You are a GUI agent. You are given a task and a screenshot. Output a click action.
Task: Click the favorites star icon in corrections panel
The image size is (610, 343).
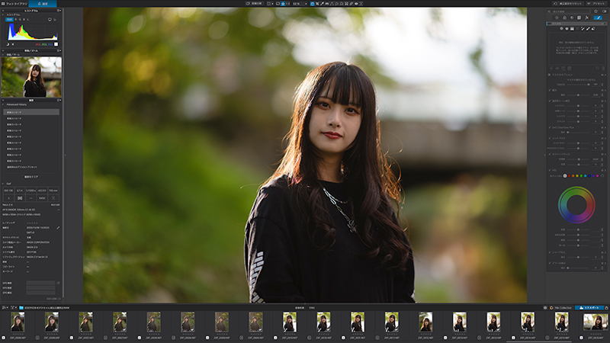click(x=596, y=11)
